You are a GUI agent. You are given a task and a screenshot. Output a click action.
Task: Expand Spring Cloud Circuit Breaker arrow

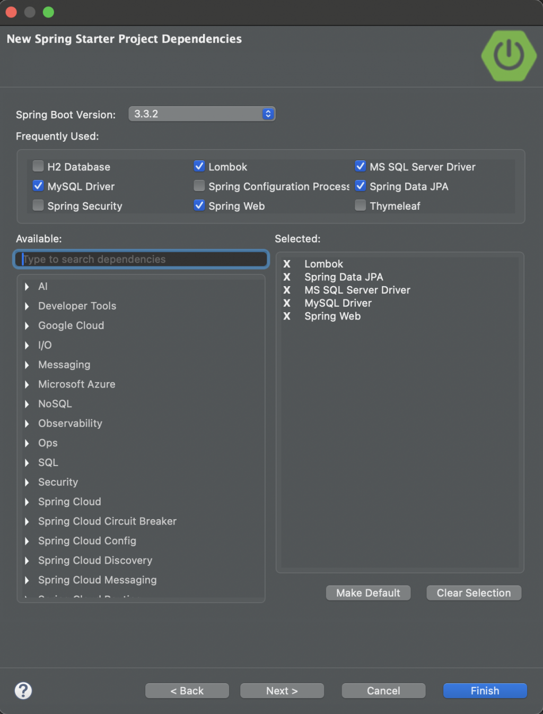click(x=27, y=522)
